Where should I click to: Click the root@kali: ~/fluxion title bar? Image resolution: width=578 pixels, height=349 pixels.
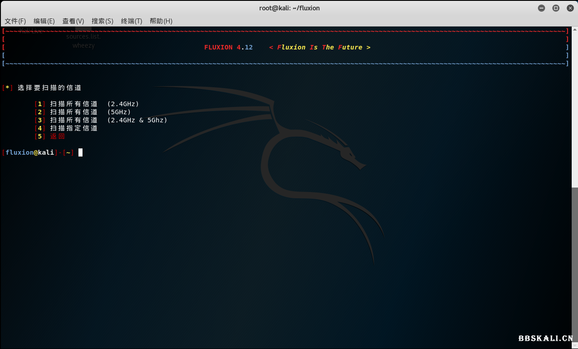[x=289, y=8]
